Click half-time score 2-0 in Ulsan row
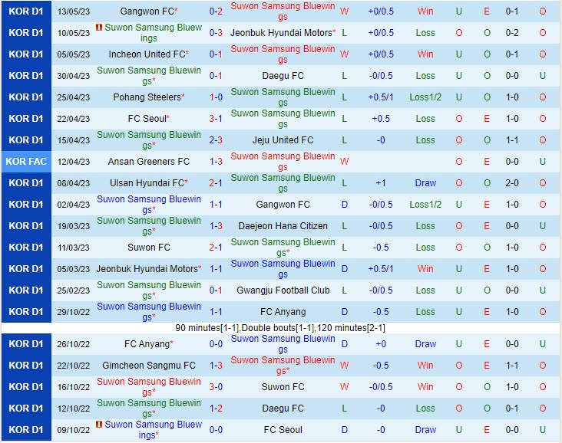Screen dimensions: 562x443 pyautogui.click(x=512, y=183)
